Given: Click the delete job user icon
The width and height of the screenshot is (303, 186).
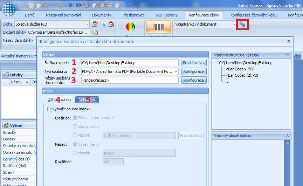Looking at the screenshot, I should click(x=111, y=24).
